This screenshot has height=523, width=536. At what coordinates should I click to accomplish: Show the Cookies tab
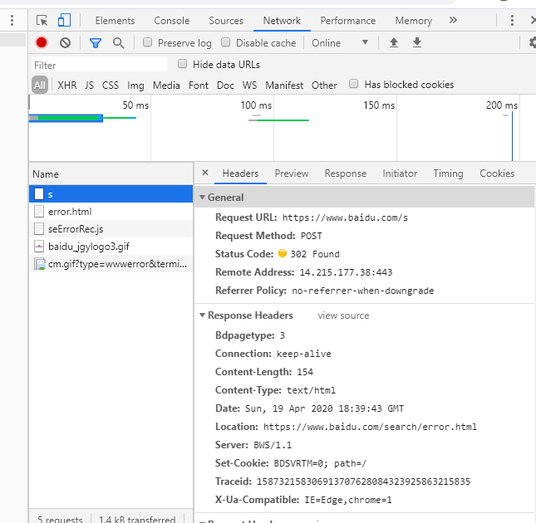click(497, 174)
